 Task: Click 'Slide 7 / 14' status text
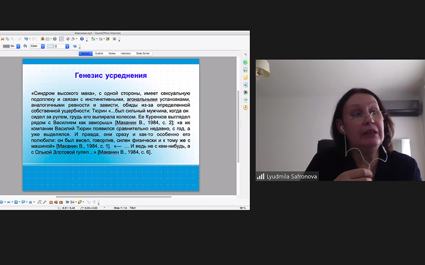[120, 208]
